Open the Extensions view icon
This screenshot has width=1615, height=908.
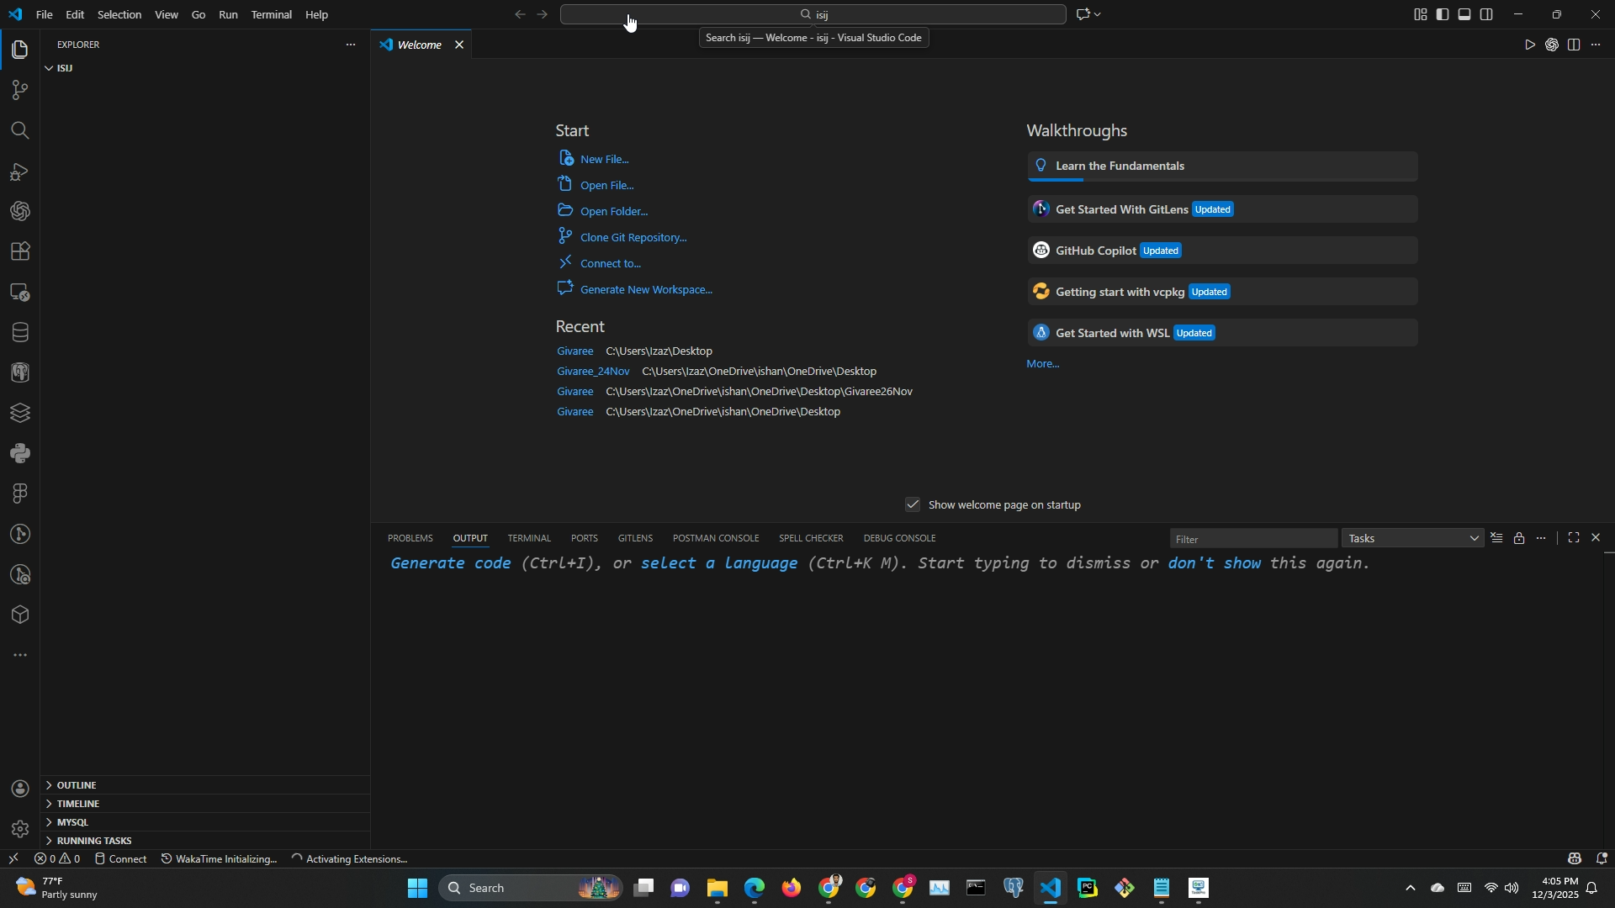pos(19,251)
